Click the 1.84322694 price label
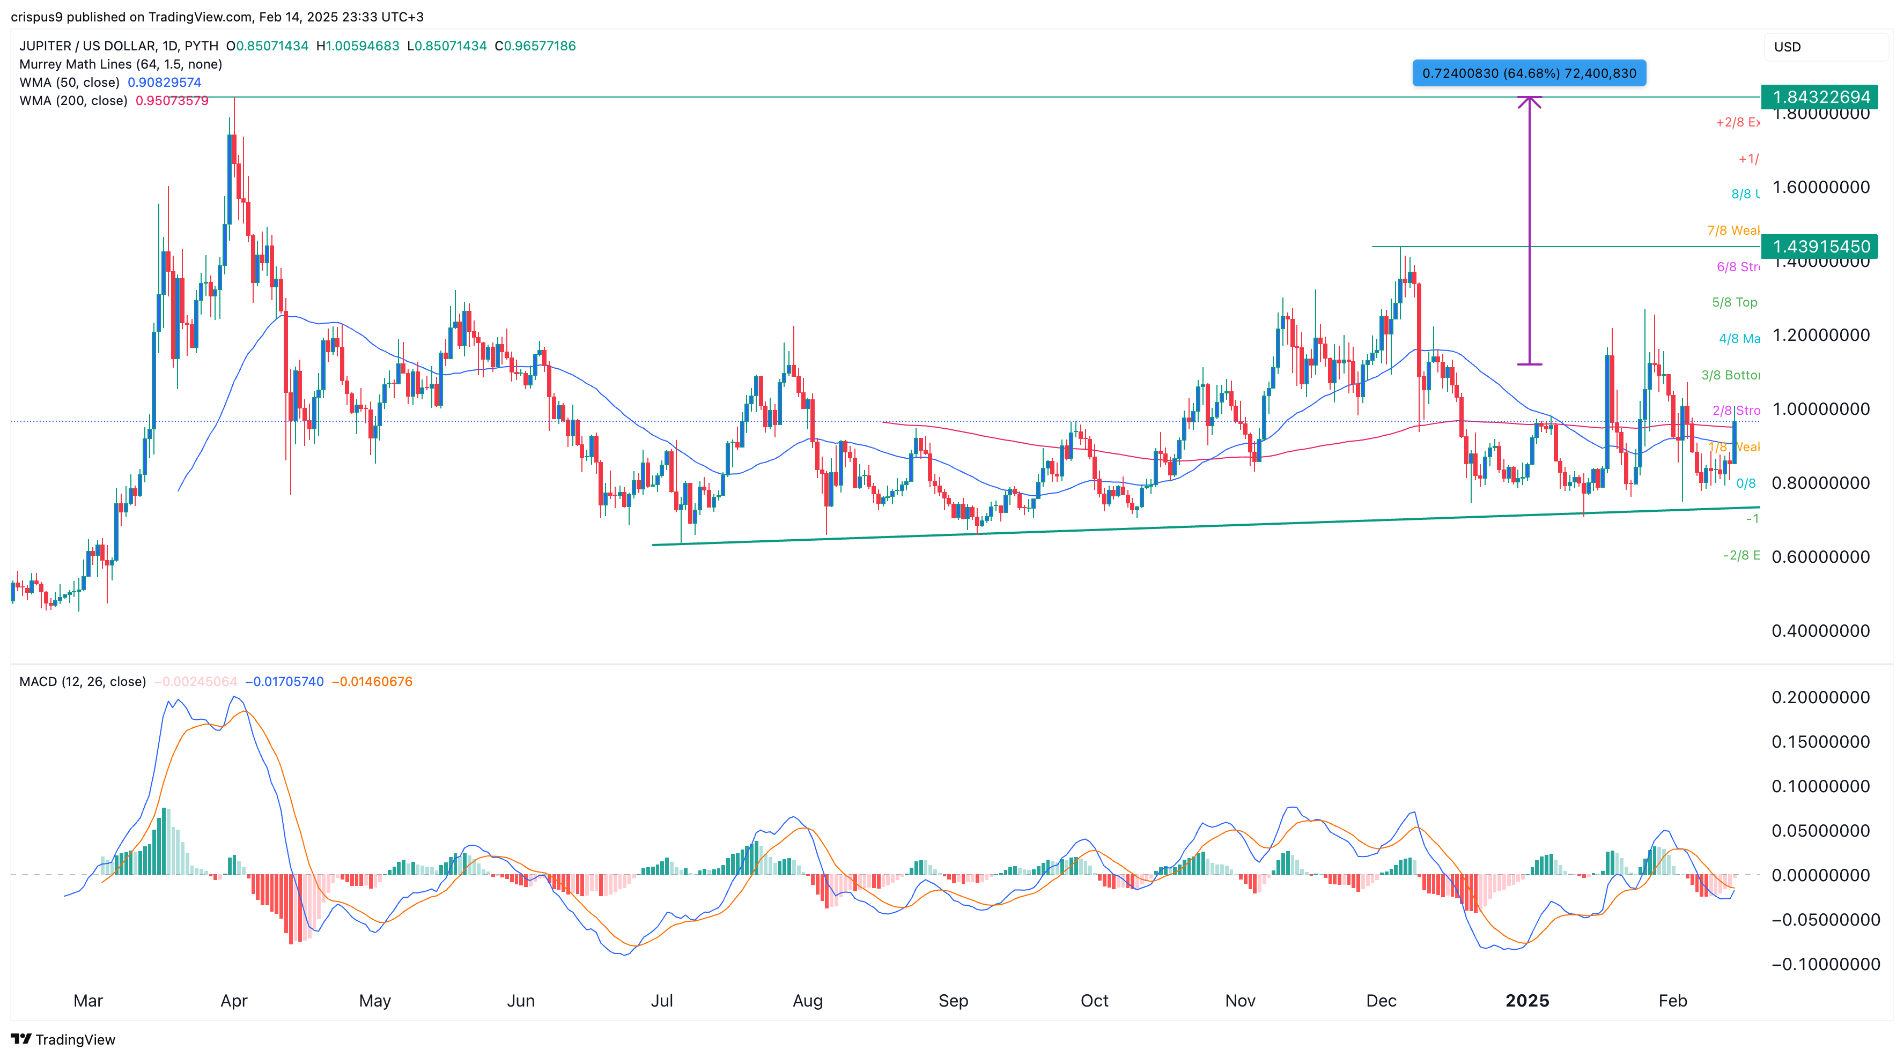 point(1820,97)
